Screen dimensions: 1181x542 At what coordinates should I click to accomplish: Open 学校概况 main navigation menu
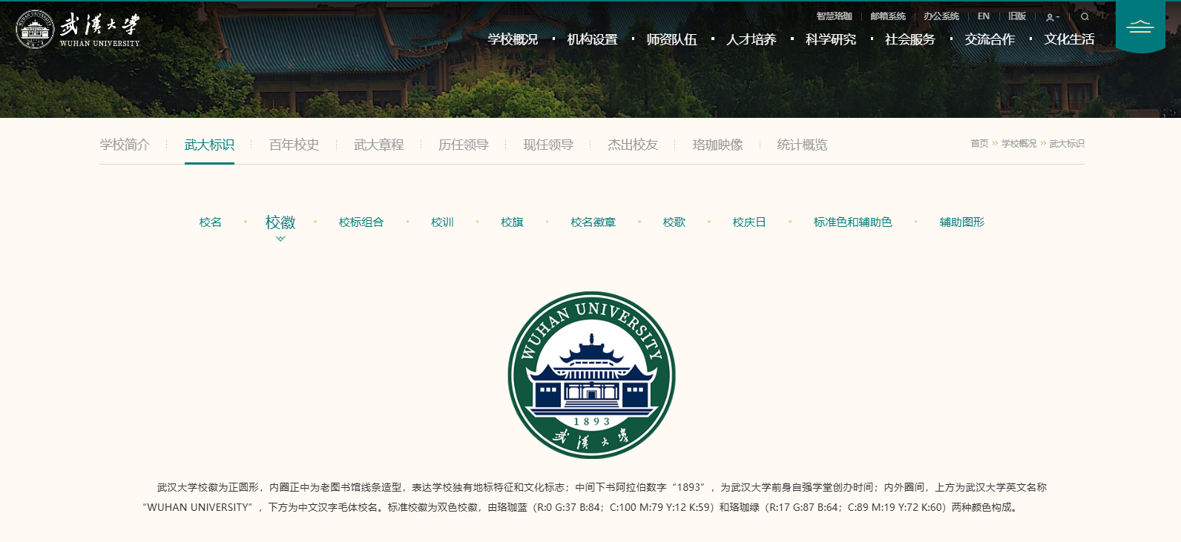[x=513, y=39]
